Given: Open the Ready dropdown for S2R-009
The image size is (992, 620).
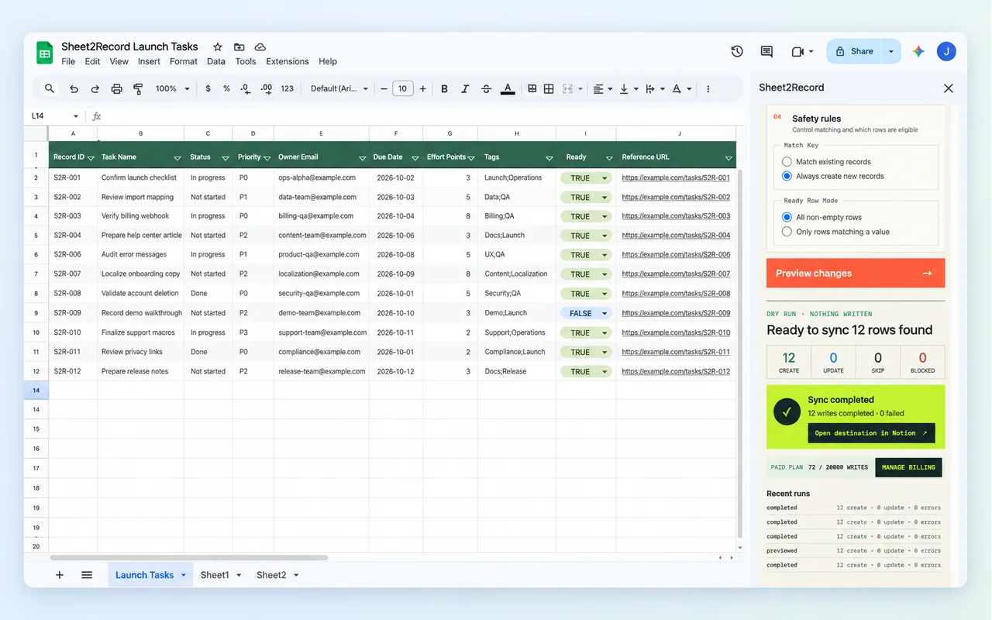Looking at the screenshot, I should (x=604, y=313).
